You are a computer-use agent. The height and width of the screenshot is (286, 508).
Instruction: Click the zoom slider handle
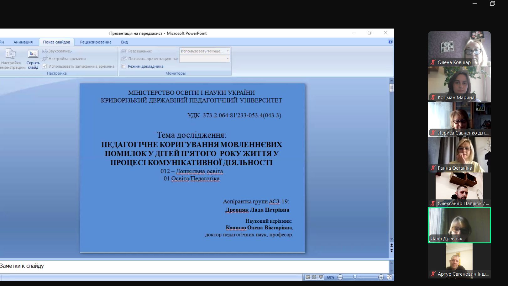pos(355,277)
